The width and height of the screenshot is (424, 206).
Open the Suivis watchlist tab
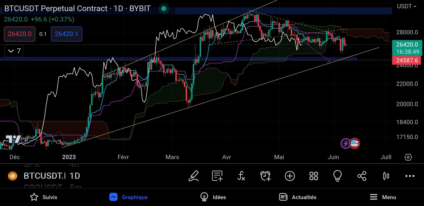click(x=44, y=197)
